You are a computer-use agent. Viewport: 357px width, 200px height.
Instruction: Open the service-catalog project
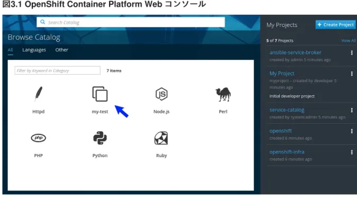287,110
